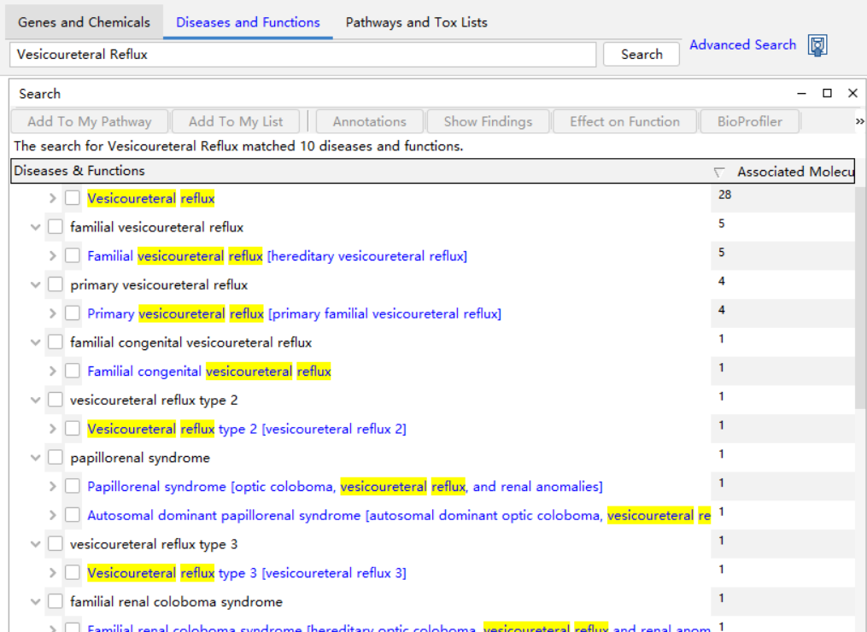
Task: Click the sort arrow on Associated Molecules column
Action: 719,172
